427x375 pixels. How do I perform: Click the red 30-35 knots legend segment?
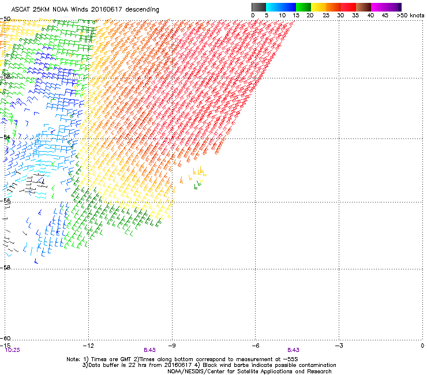[x=349, y=7]
